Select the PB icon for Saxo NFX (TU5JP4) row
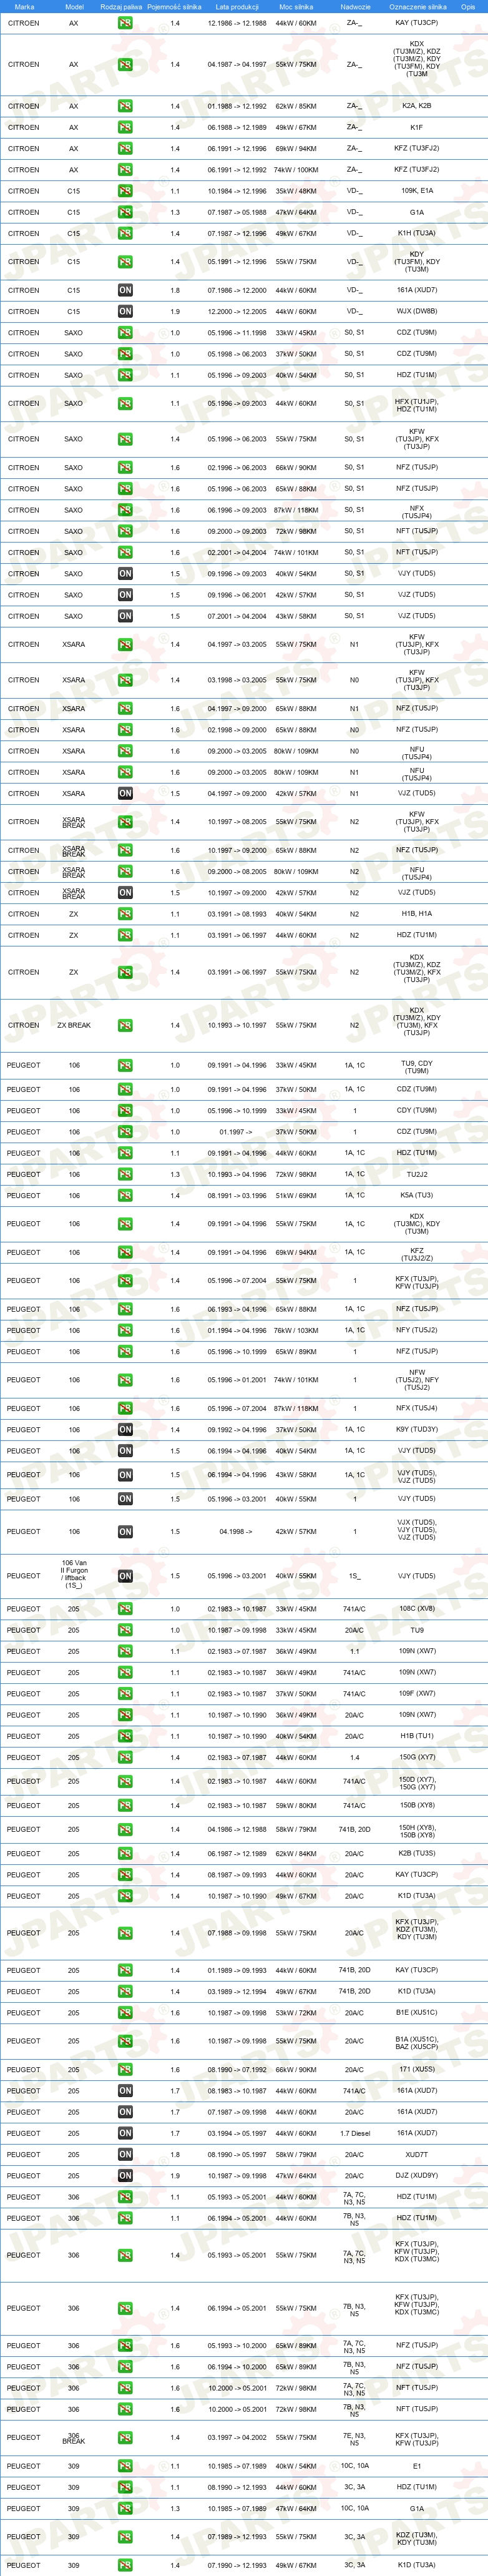The image size is (488, 2576). click(125, 510)
